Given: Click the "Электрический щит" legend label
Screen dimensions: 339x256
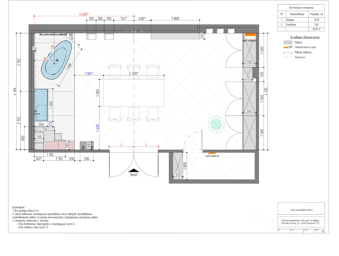Looking at the screenshot, I should [305, 47].
